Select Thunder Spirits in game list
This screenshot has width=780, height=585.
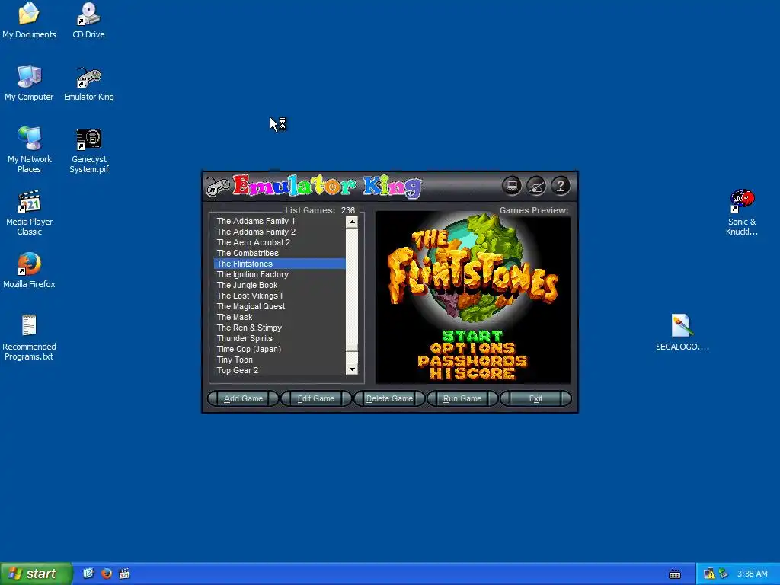(280, 338)
